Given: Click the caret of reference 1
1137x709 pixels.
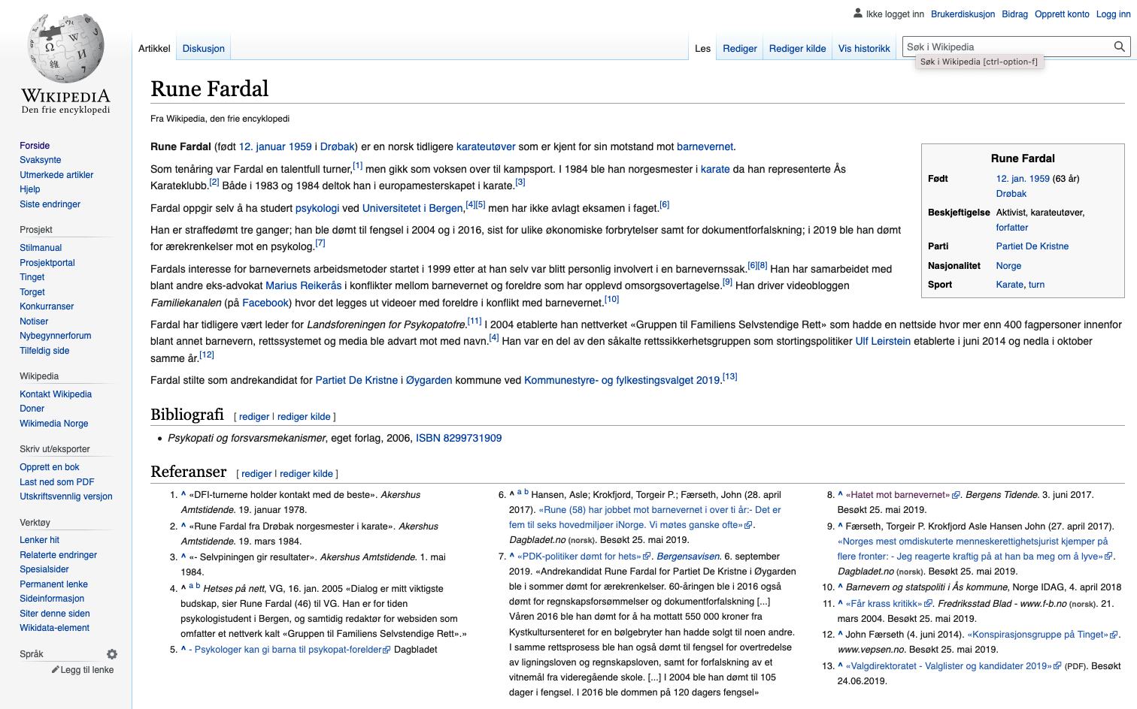Looking at the screenshot, I should (183, 494).
